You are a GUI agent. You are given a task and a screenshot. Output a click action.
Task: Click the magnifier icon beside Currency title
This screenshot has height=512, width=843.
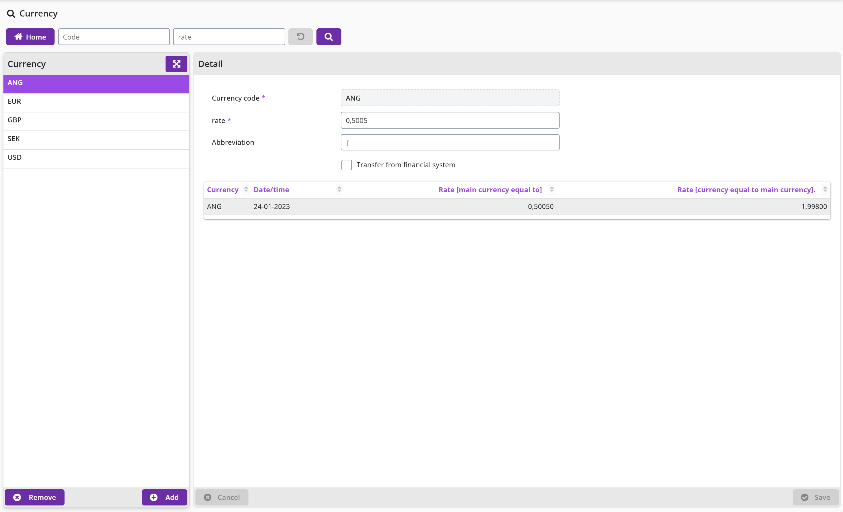pyautogui.click(x=11, y=14)
